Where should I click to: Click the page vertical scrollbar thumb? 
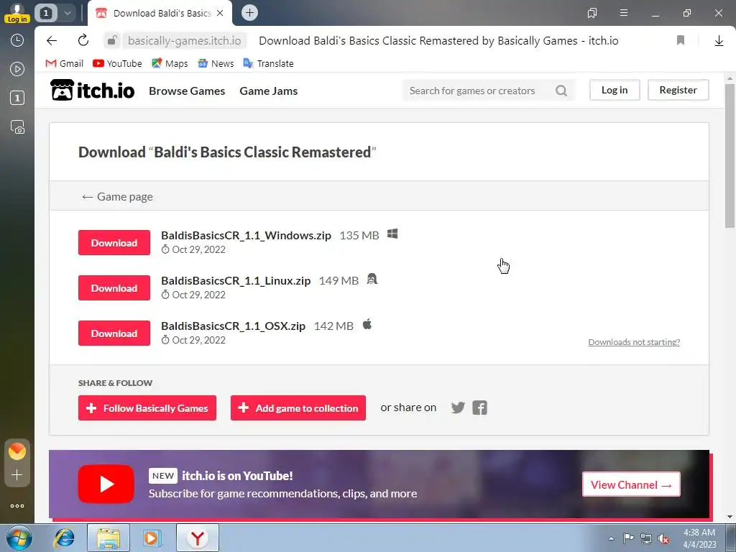click(x=730, y=155)
